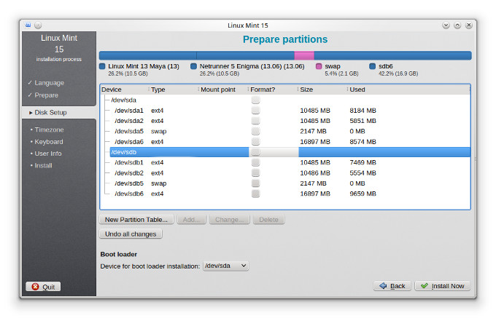The width and height of the screenshot is (496, 318).
Task: Click the sdb6 legend color swatch
Action: pos(372,66)
